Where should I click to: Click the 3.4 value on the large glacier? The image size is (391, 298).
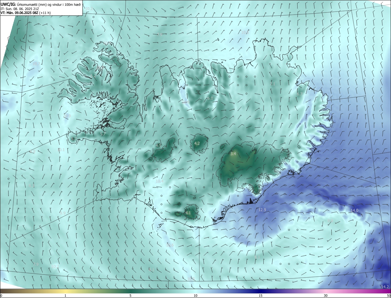(233, 154)
